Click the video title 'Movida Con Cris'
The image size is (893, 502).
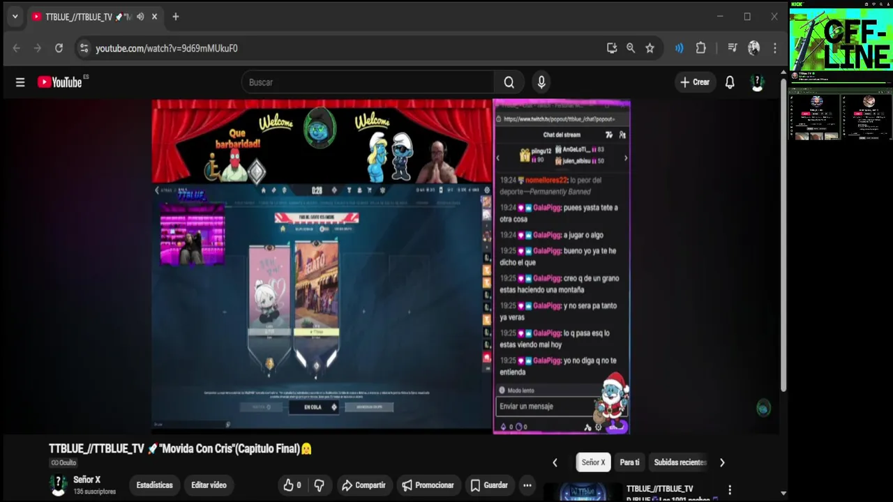click(x=180, y=448)
